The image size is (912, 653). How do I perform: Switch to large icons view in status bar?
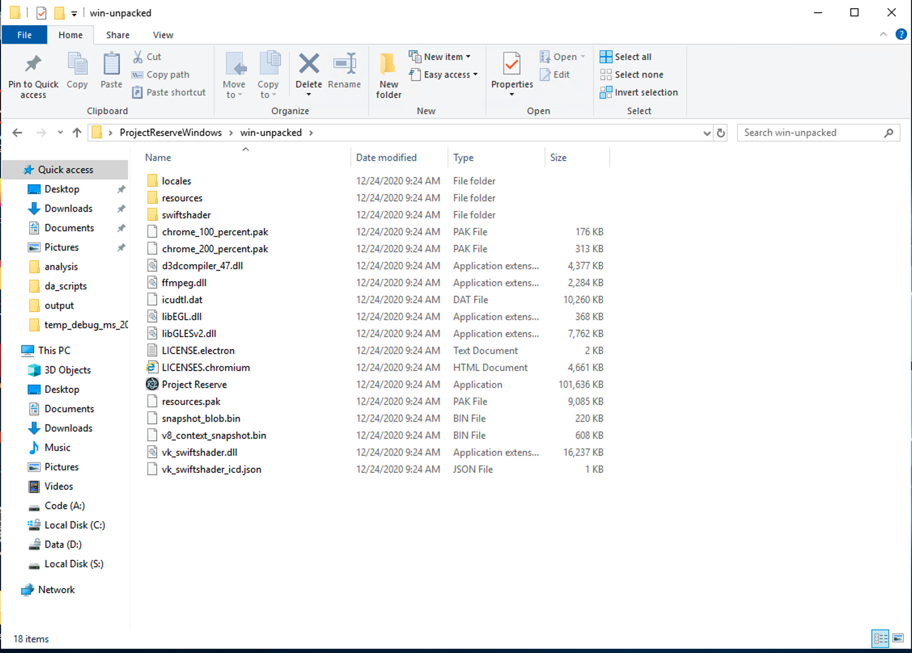(x=898, y=638)
